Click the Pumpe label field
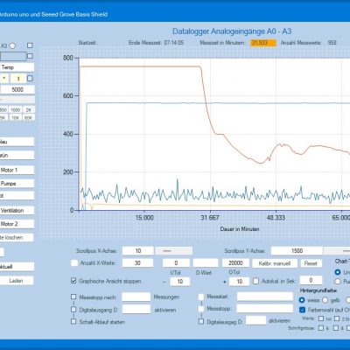This screenshot has width=350, height=350. [x=17, y=184]
